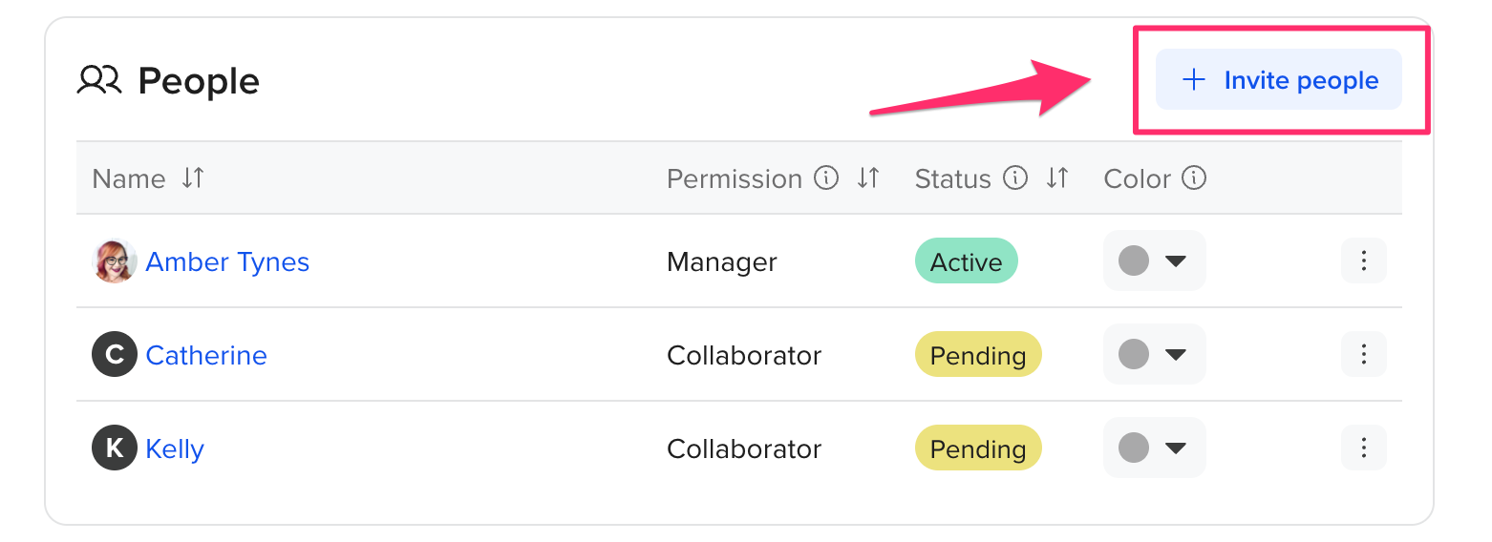Click the Invite people button
This screenshot has width=1492, height=542.
1279,80
